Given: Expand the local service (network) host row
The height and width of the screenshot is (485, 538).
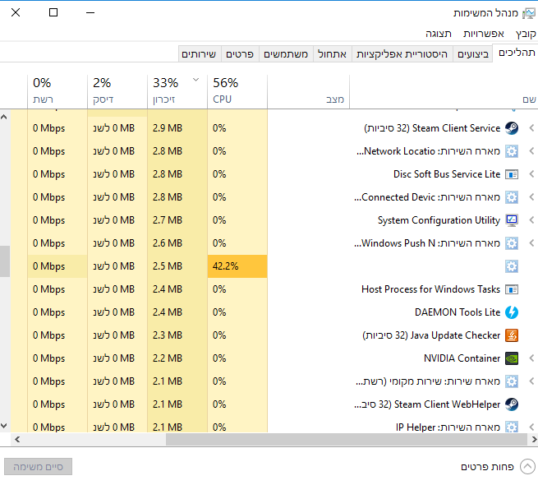Looking at the screenshot, I should coord(531,381).
